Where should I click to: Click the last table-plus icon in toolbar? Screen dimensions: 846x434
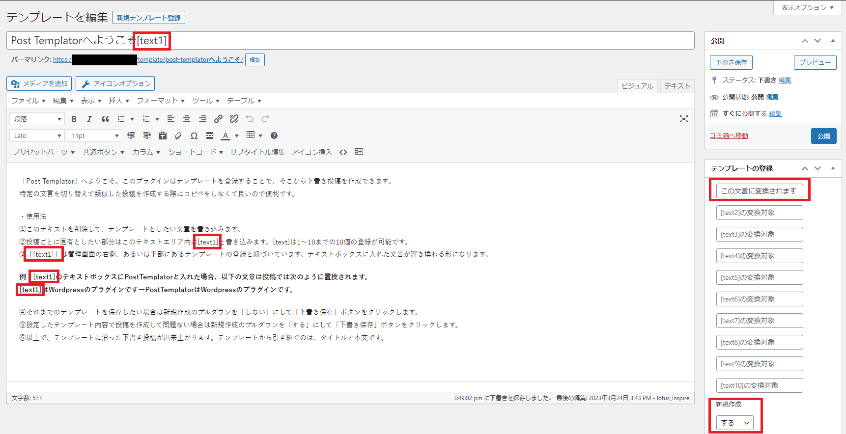[359, 152]
